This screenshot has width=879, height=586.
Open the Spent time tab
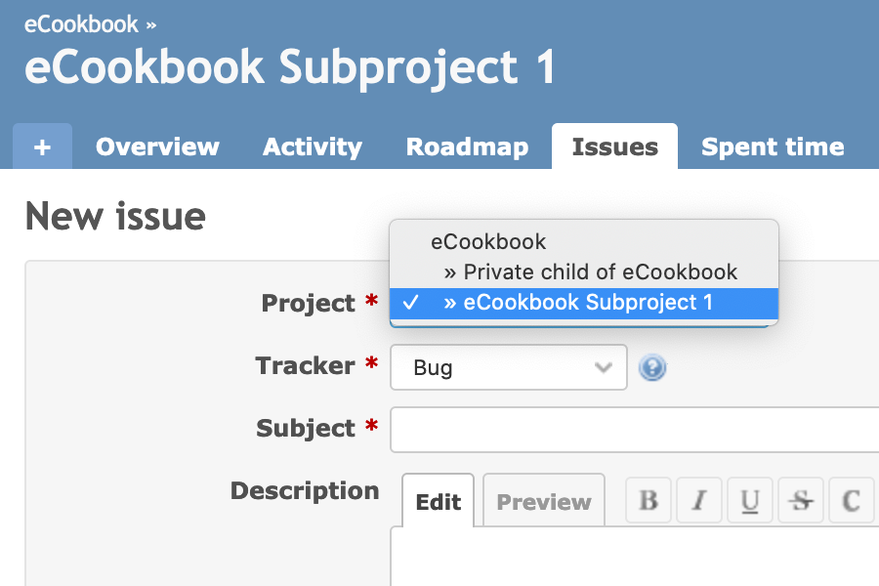pos(773,146)
